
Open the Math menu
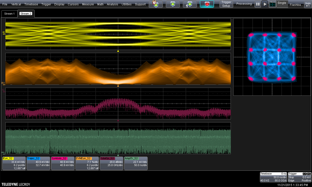pyautogui.click(x=100, y=4)
